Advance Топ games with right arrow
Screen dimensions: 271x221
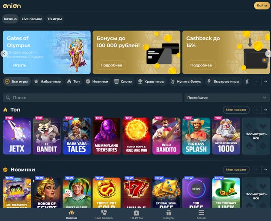265,110
